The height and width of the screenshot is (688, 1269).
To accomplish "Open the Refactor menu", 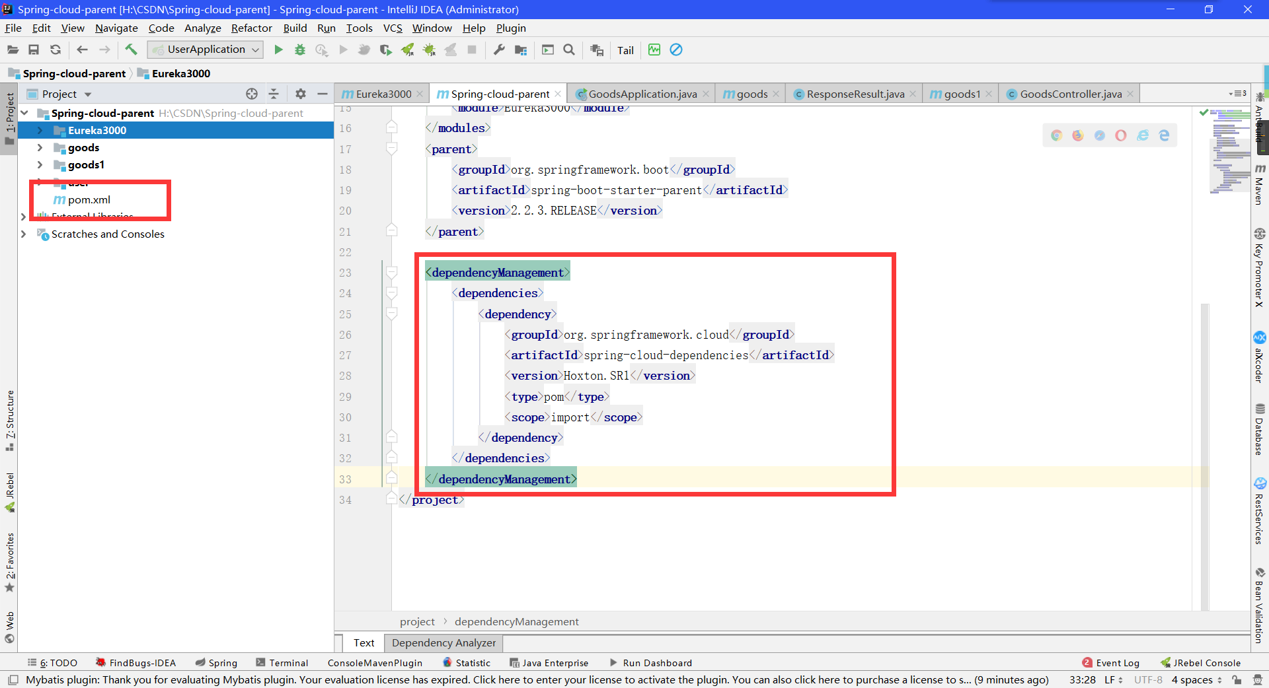I will (251, 28).
